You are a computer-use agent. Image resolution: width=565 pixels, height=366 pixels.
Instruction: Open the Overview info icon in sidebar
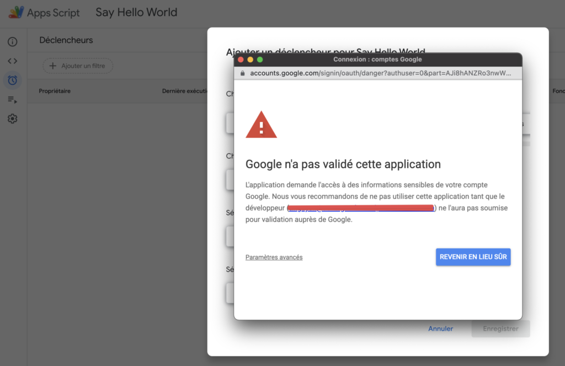12,42
